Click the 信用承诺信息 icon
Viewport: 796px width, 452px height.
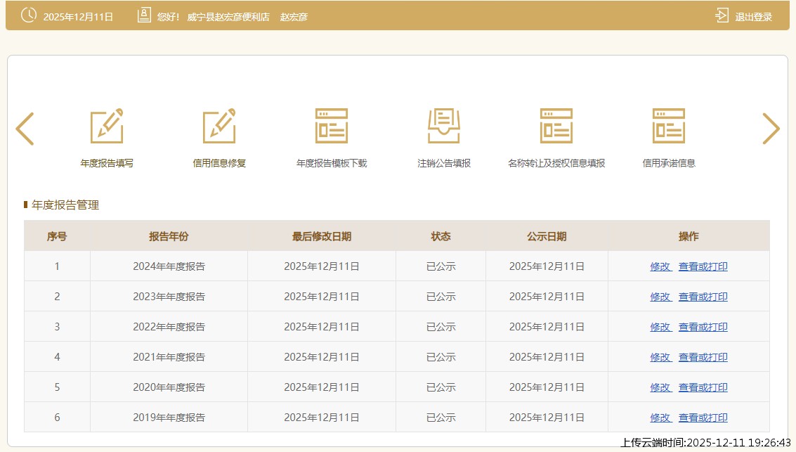[669, 127]
